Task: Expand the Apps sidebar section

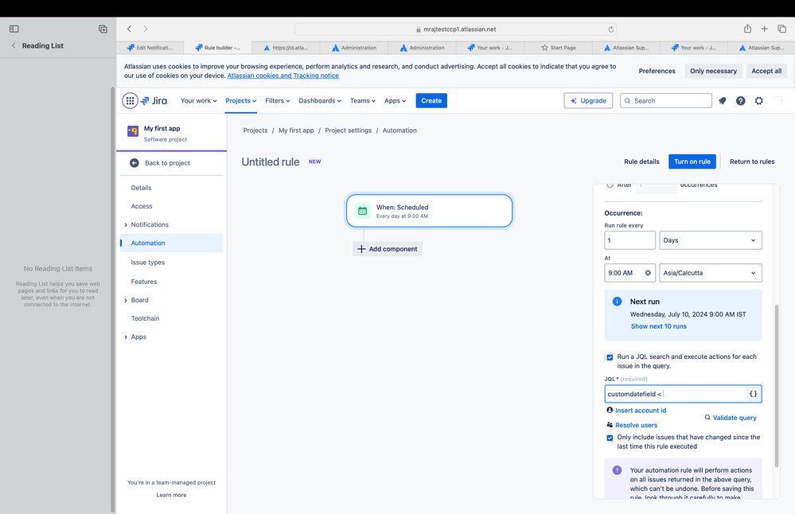Action: 126,337
